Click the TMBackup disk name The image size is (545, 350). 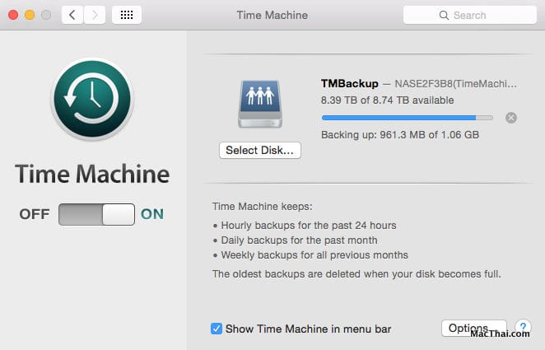pos(350,84)
